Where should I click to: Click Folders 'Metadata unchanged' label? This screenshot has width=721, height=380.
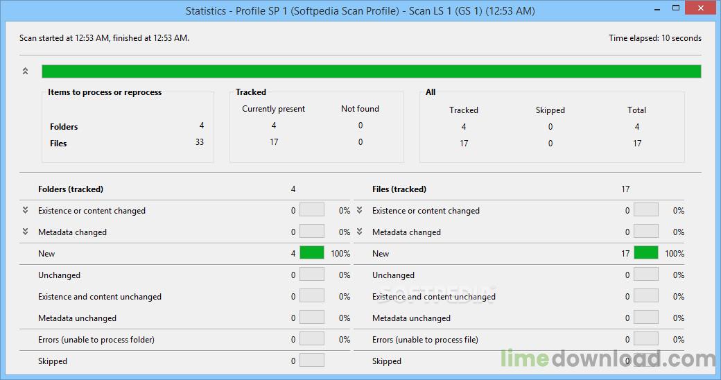[77, 318]
